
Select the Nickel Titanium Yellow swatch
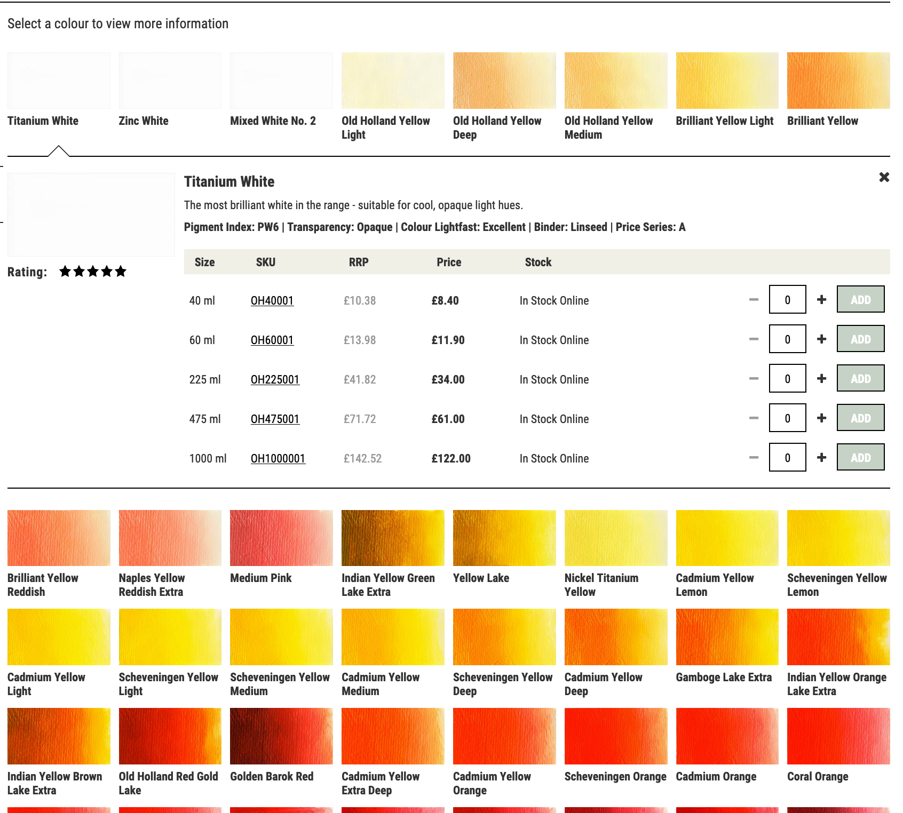(616, 538)
